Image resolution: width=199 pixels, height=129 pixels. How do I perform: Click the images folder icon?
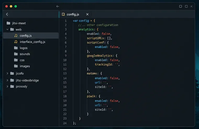[x=16, y=66]
